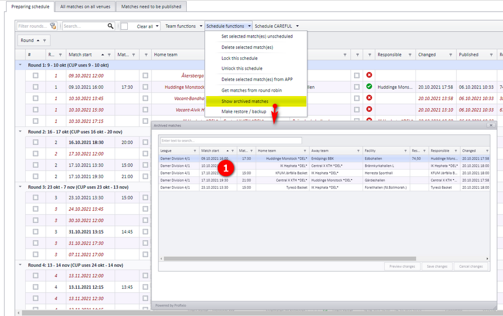
Task: Click the red error icon in the 09.10.2021 12:00 row
Action: point(369,75)
